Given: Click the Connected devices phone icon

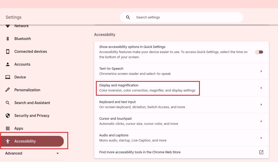Looking at the screenshot, I should coord(7,51).
